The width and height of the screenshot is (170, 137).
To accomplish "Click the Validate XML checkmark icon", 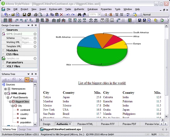I will 162,20.
